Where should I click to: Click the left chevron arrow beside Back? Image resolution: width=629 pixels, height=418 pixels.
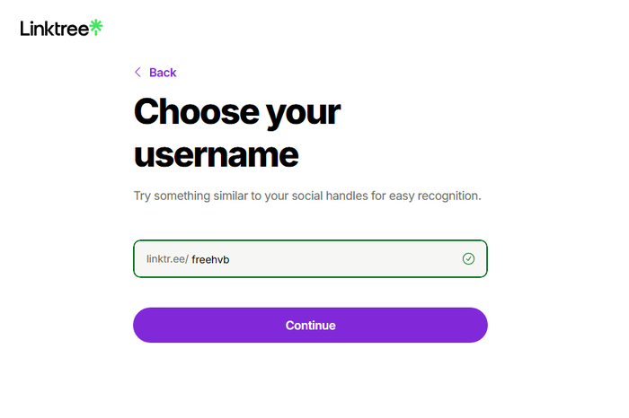[137, 73]
